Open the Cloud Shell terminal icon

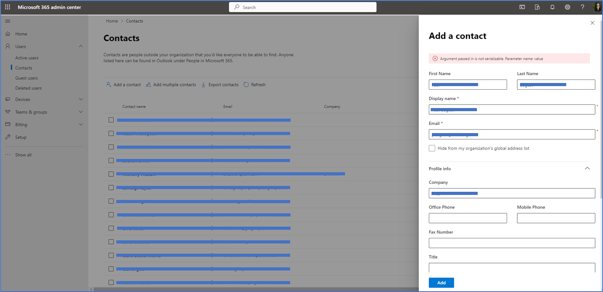click(522, 7)
